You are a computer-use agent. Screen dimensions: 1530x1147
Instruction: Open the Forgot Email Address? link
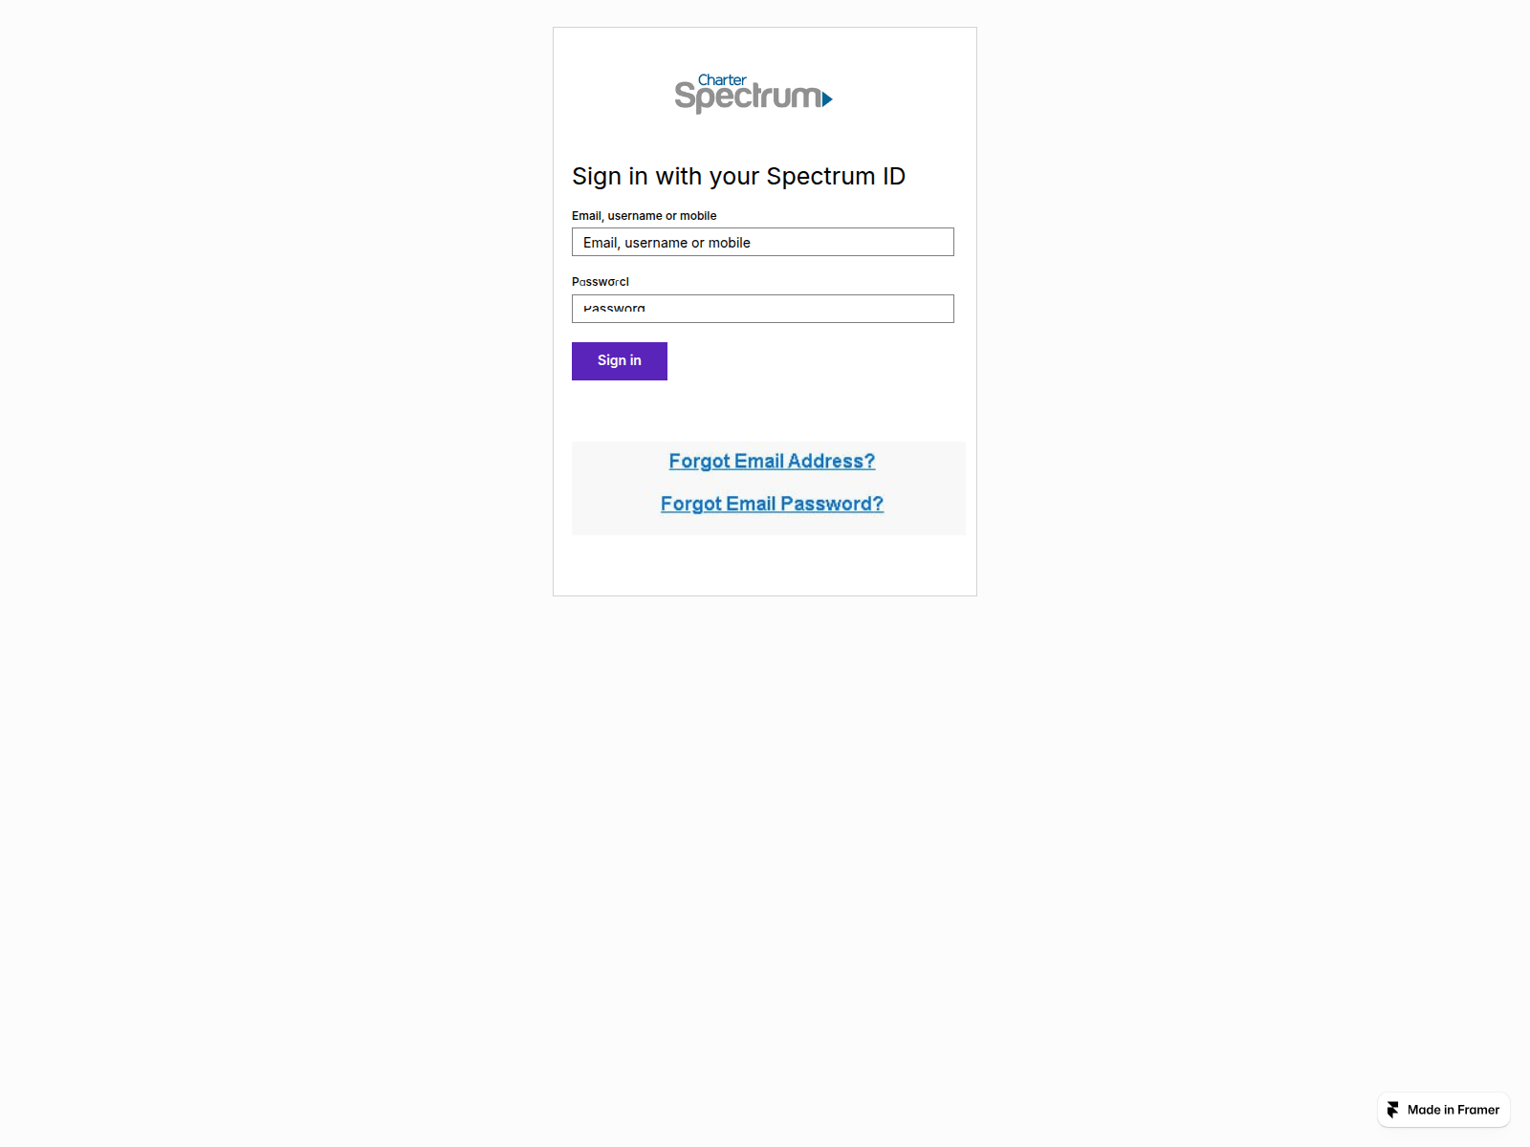(772, 461)
